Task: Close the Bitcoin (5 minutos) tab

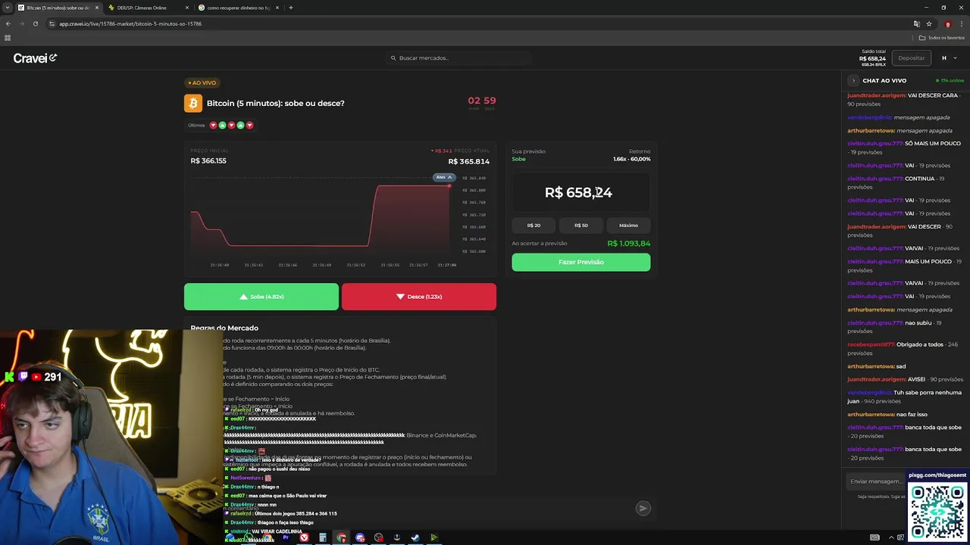Action: (96, 8)
